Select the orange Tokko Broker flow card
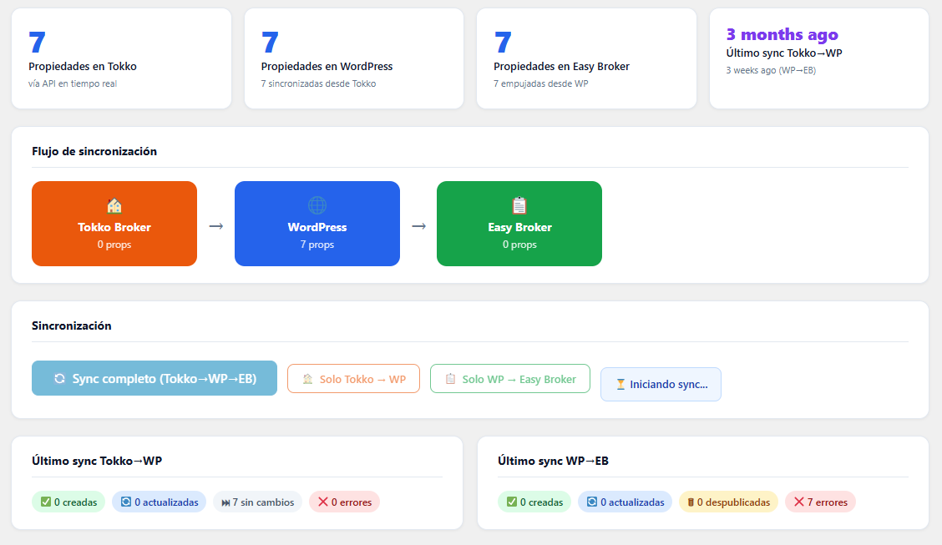This screenshot has height=545, width=942. [x=114, y=224]
